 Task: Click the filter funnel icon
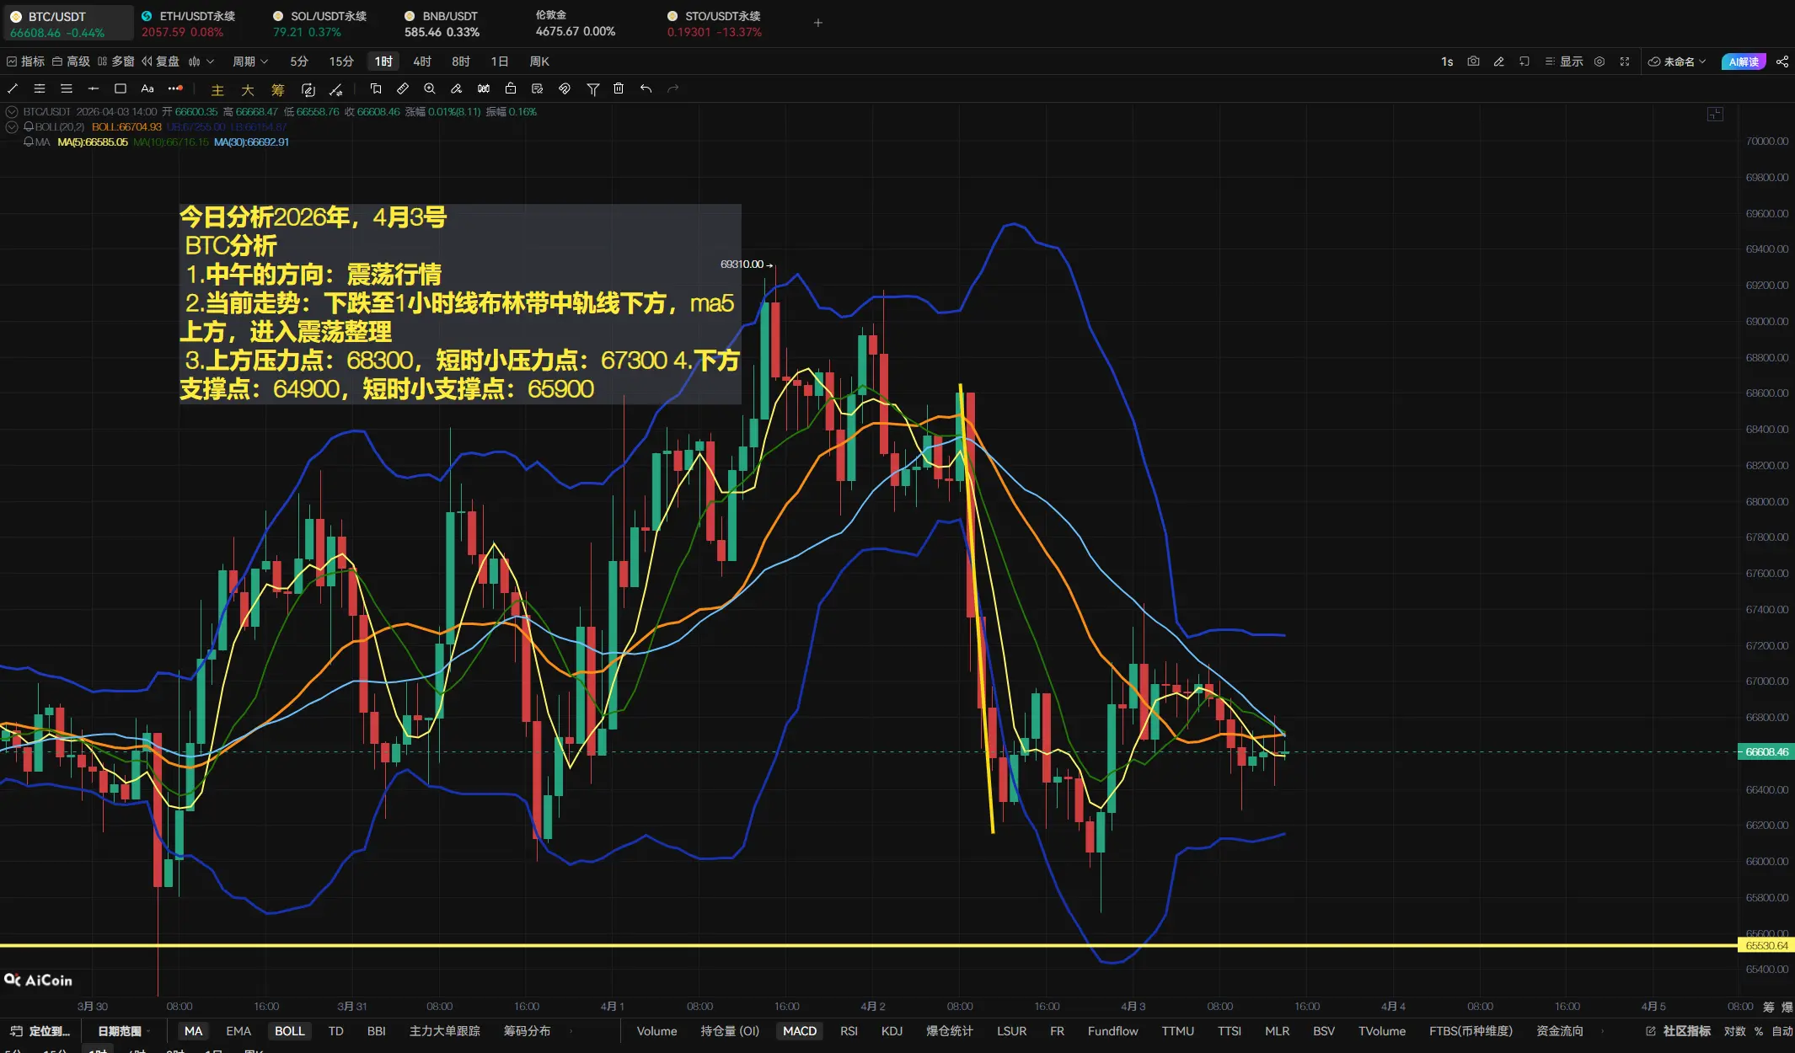point(592,88)
